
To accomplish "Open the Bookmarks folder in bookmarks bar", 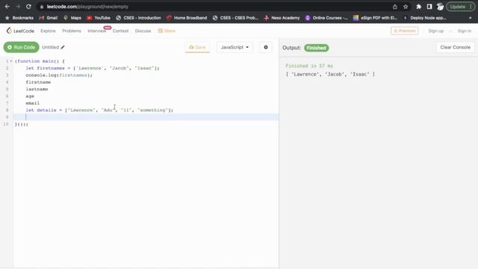I will click(x=19, y=18).
